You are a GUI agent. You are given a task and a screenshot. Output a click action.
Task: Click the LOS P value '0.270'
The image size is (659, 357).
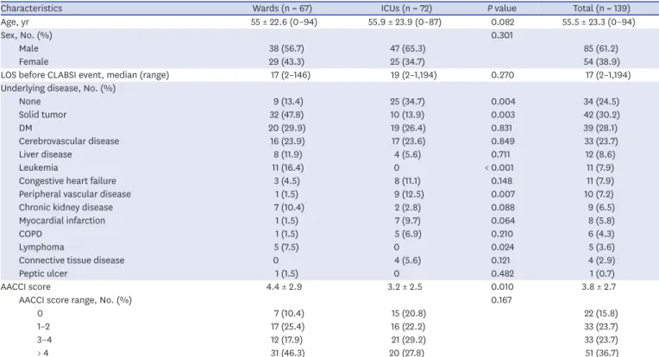click(x=503, y=75)
